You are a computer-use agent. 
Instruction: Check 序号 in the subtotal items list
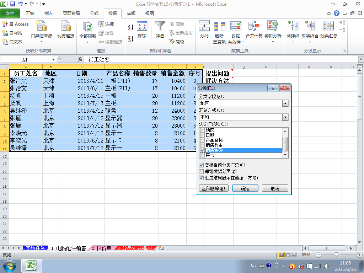[x=202, y=155]
